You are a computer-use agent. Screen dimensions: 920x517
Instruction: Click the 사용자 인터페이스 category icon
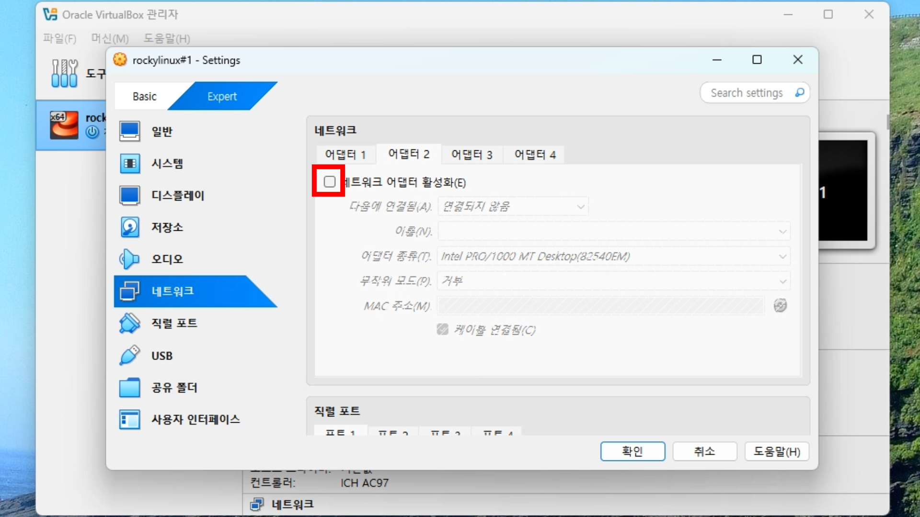130,419
